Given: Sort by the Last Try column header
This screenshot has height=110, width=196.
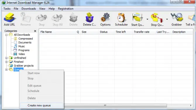Looking at the screenshot, I should [163, 32].
